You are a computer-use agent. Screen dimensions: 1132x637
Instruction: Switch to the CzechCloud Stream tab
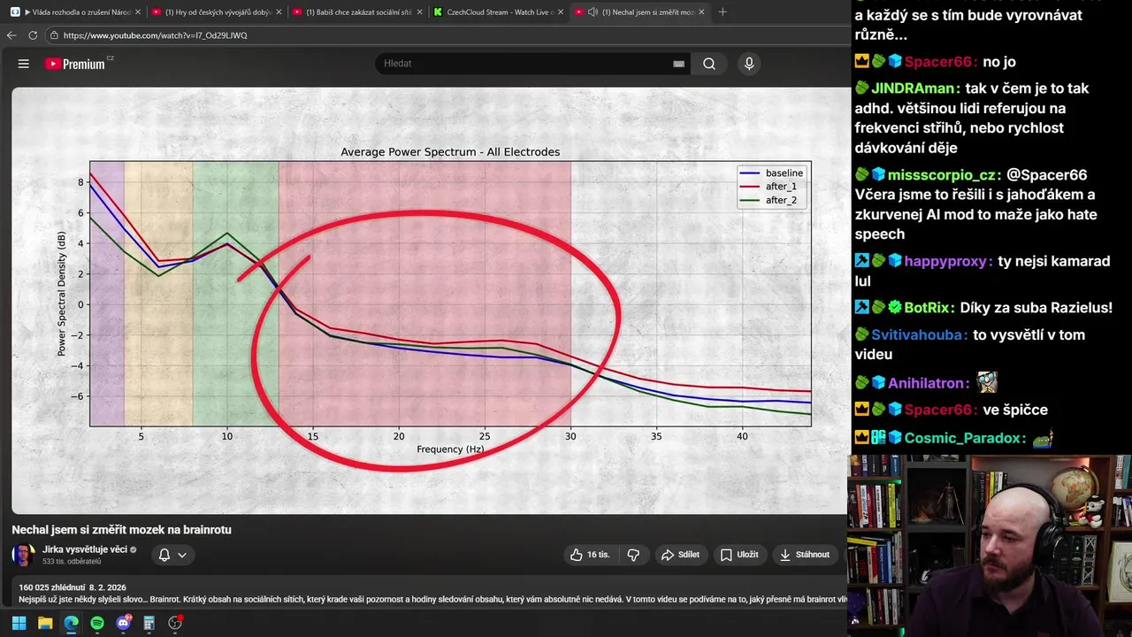coord(497,12)
